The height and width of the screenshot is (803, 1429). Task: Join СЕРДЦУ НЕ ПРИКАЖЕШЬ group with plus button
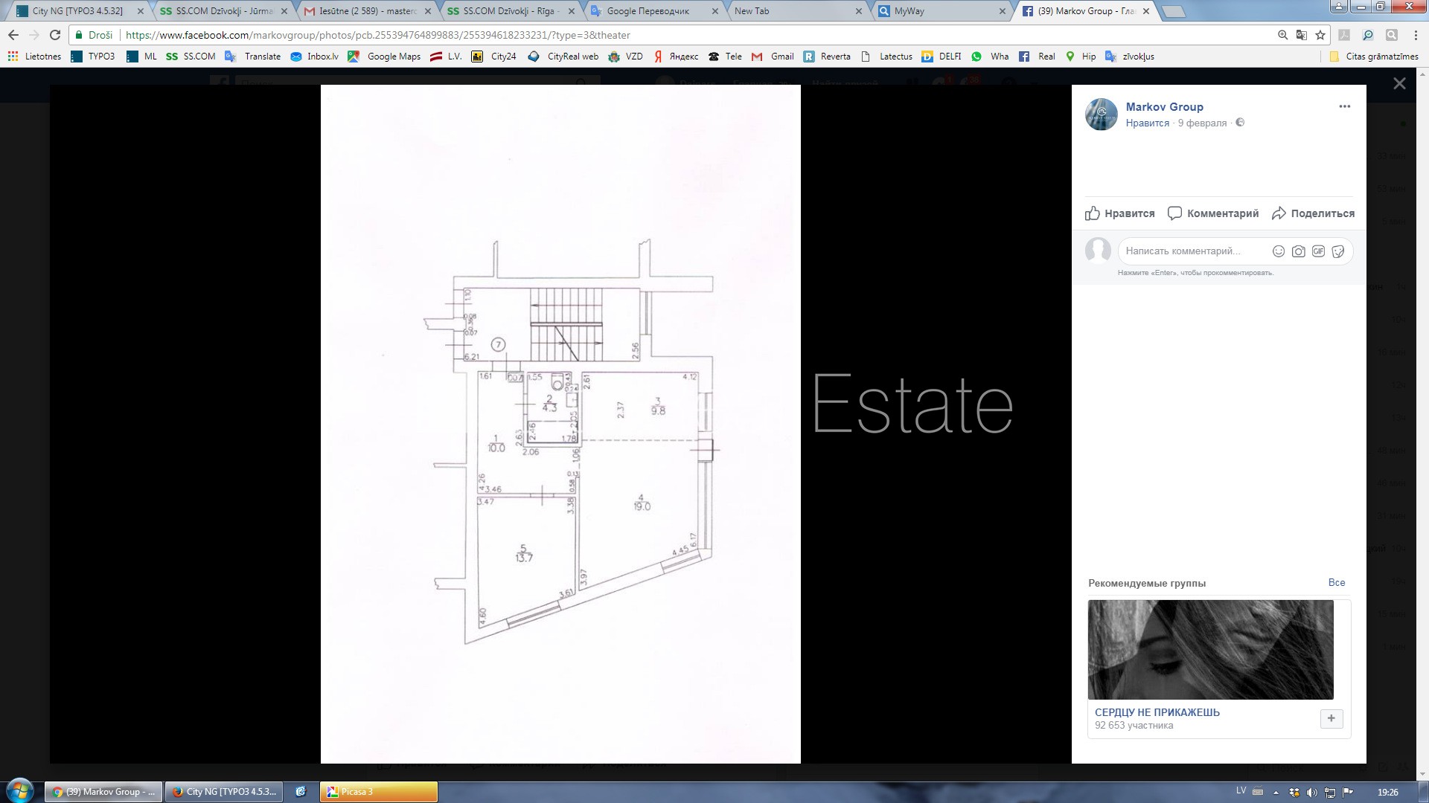(1331, 718)
